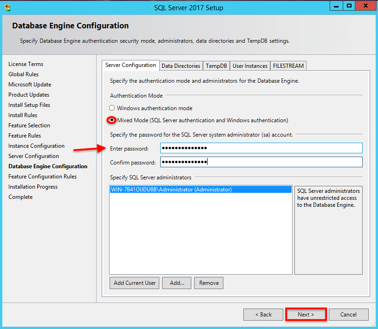Click the Specify SQL Server administrators label
Image resolution: width=378 pixels, height=329 pixels.
coord(150,178)
